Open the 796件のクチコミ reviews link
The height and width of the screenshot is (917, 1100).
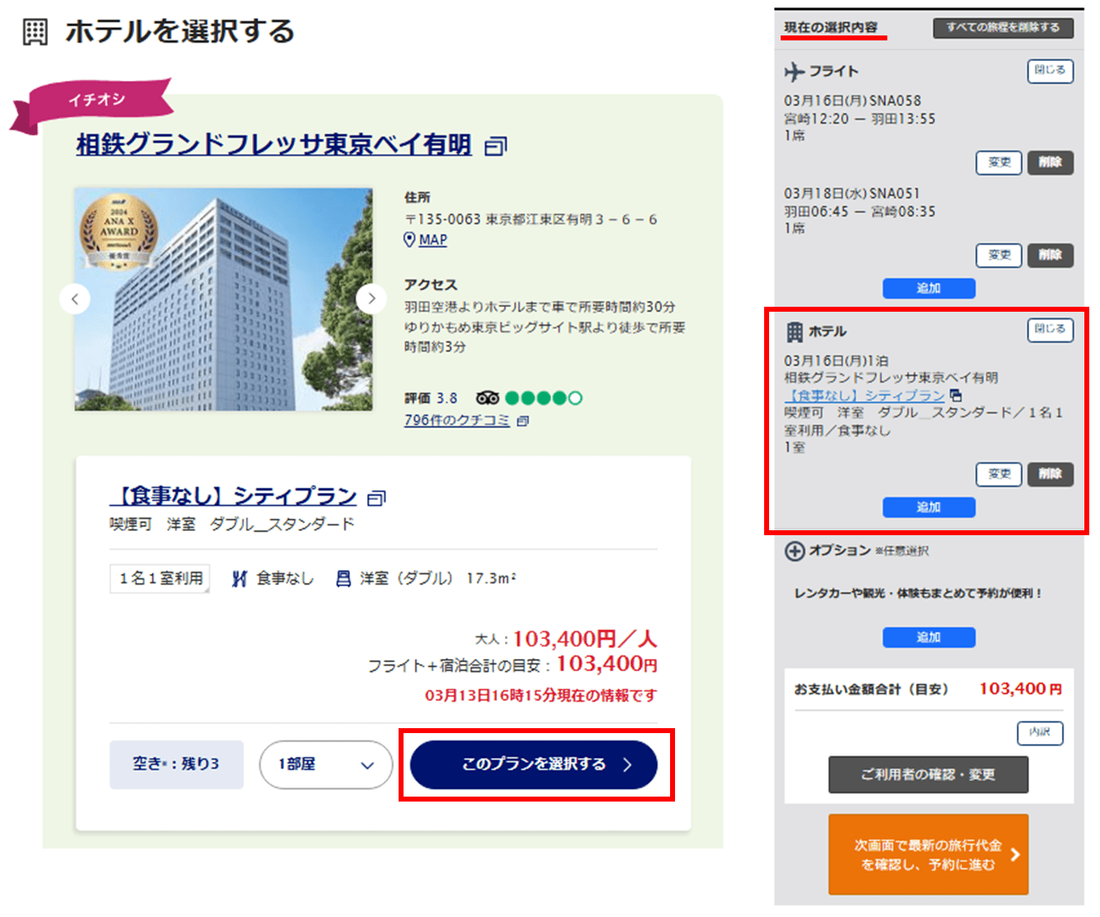tap(456, 421)
